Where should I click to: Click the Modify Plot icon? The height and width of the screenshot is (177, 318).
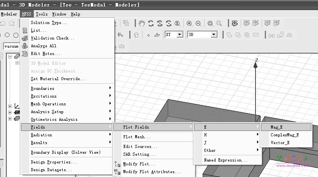[117, 164]
